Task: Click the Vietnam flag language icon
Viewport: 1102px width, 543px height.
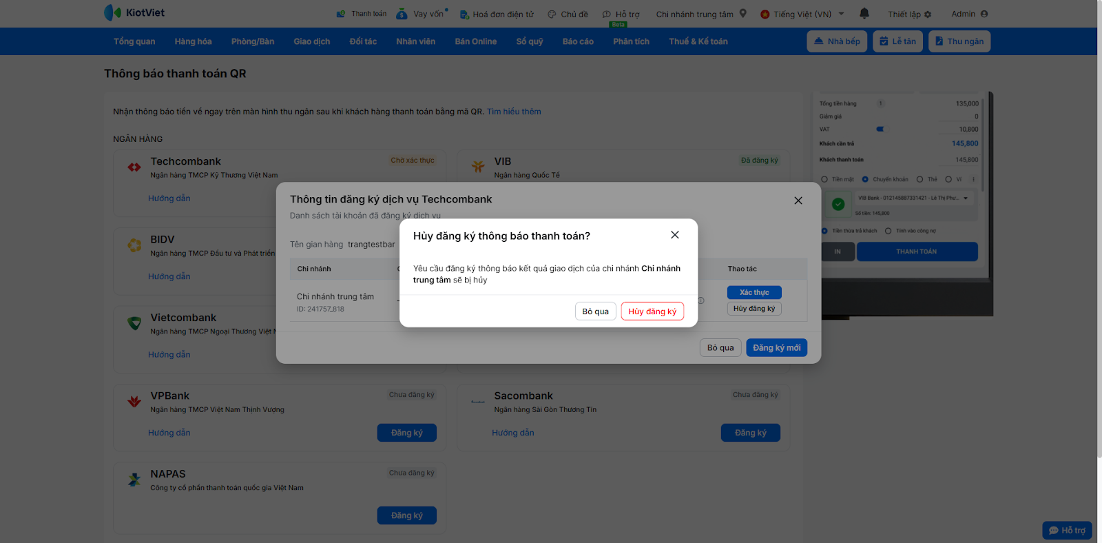Action: pos(765,14)
